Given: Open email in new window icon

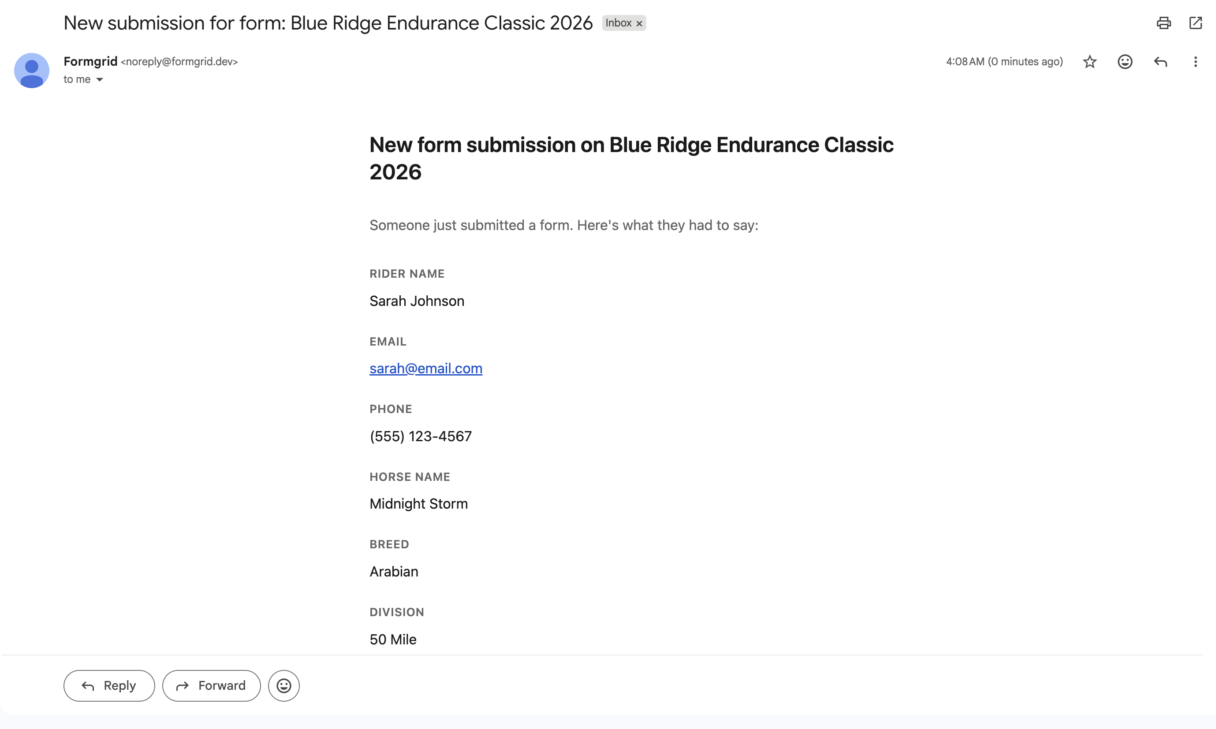Looking at the screenshot, I should pos(1195,23).
